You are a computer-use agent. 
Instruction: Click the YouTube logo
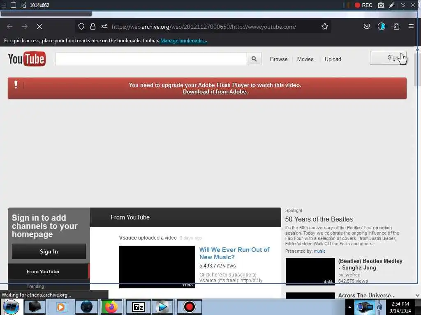pos(27,59)
